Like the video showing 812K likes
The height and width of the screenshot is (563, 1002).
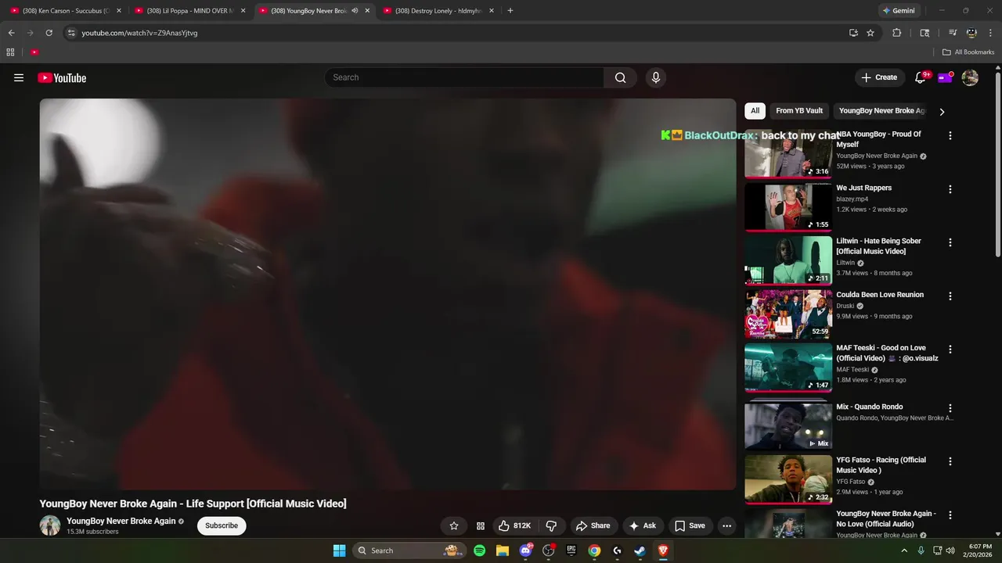[x=514, y=525]
